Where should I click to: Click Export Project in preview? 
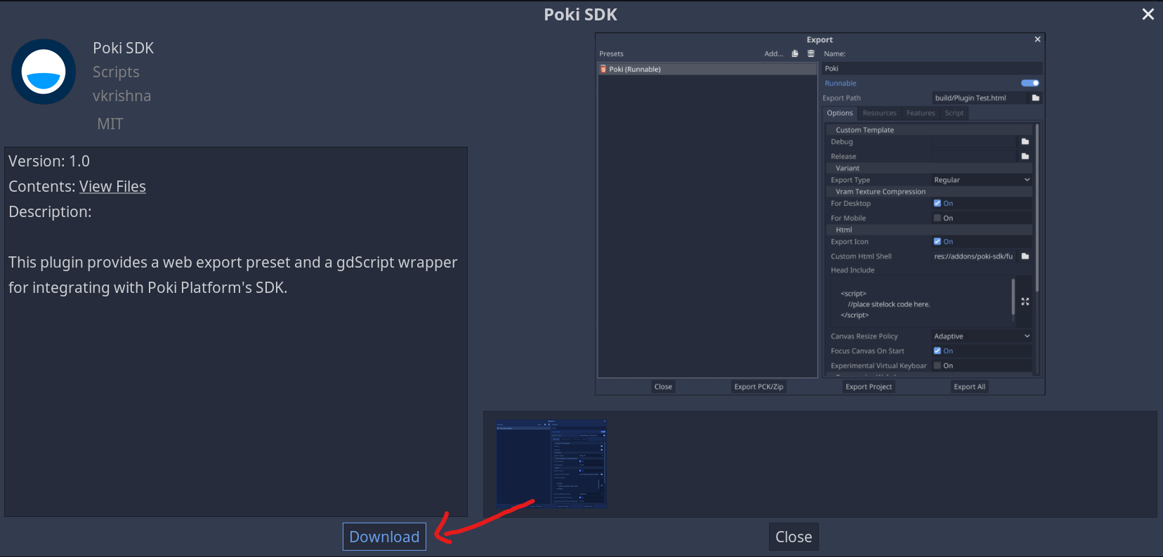pyautogui.click(x=869, y=386)
